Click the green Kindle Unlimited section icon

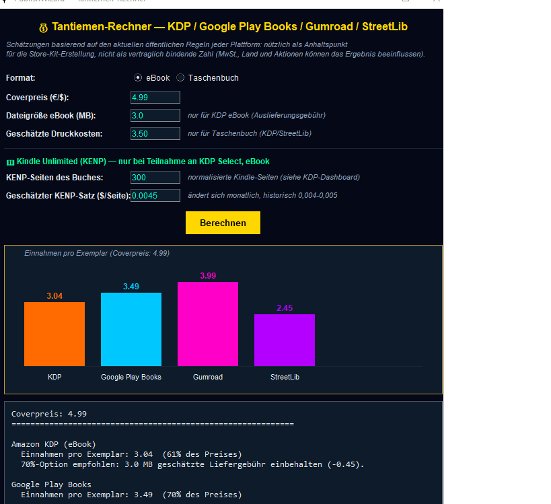pos(11,162)
